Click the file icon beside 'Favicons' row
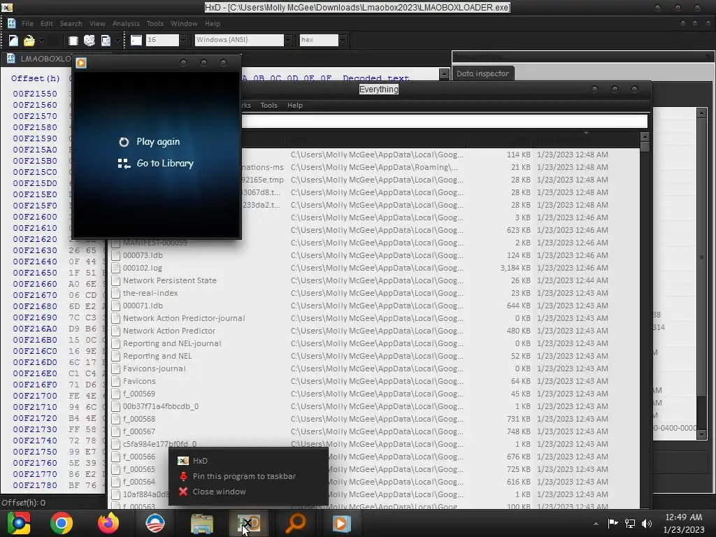 [115, 381]
